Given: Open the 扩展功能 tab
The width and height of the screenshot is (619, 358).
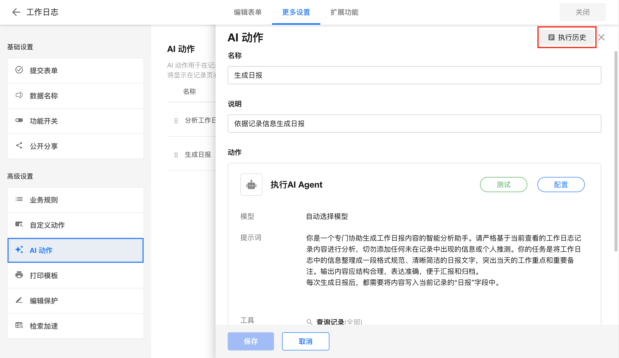Looking at the screenshot, I should pyautogui.click(x=344, y=12).
